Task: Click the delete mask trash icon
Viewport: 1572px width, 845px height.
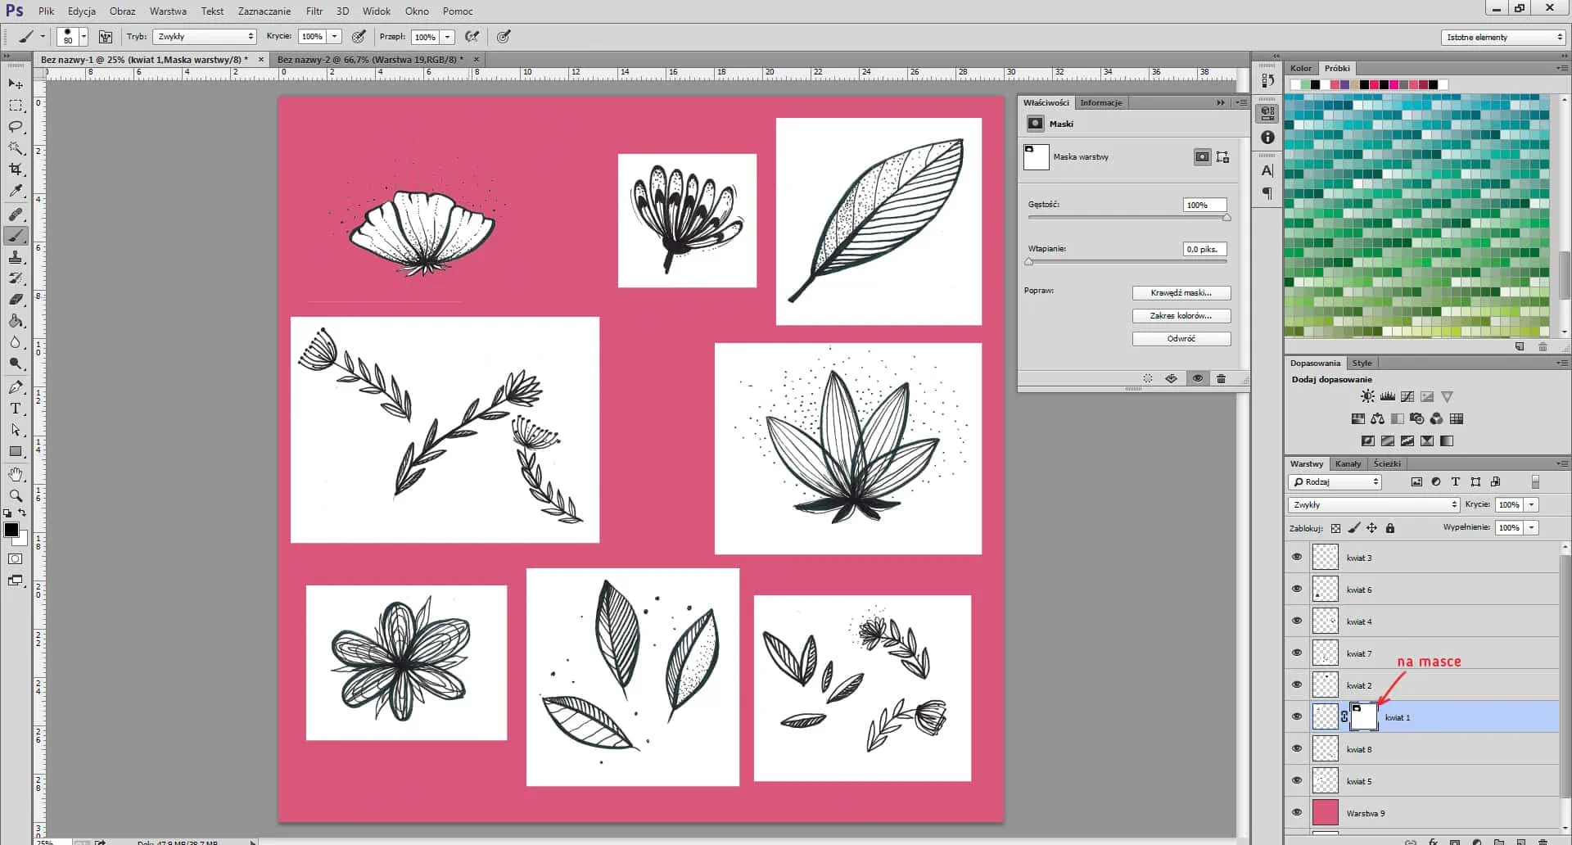Action: [x=1221, y=378]
